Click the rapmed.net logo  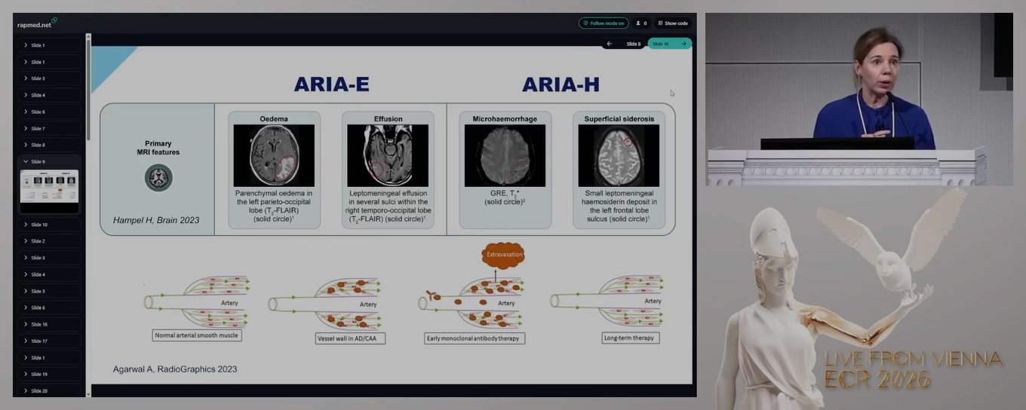[36, 23]
